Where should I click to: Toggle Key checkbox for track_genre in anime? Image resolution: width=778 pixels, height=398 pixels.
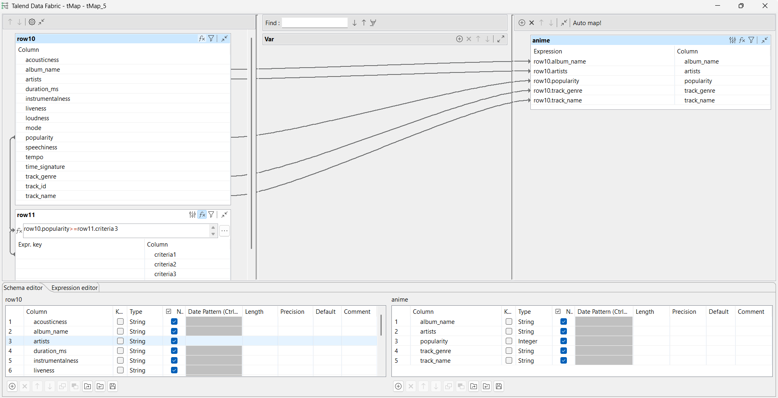[x=509, y=351]
